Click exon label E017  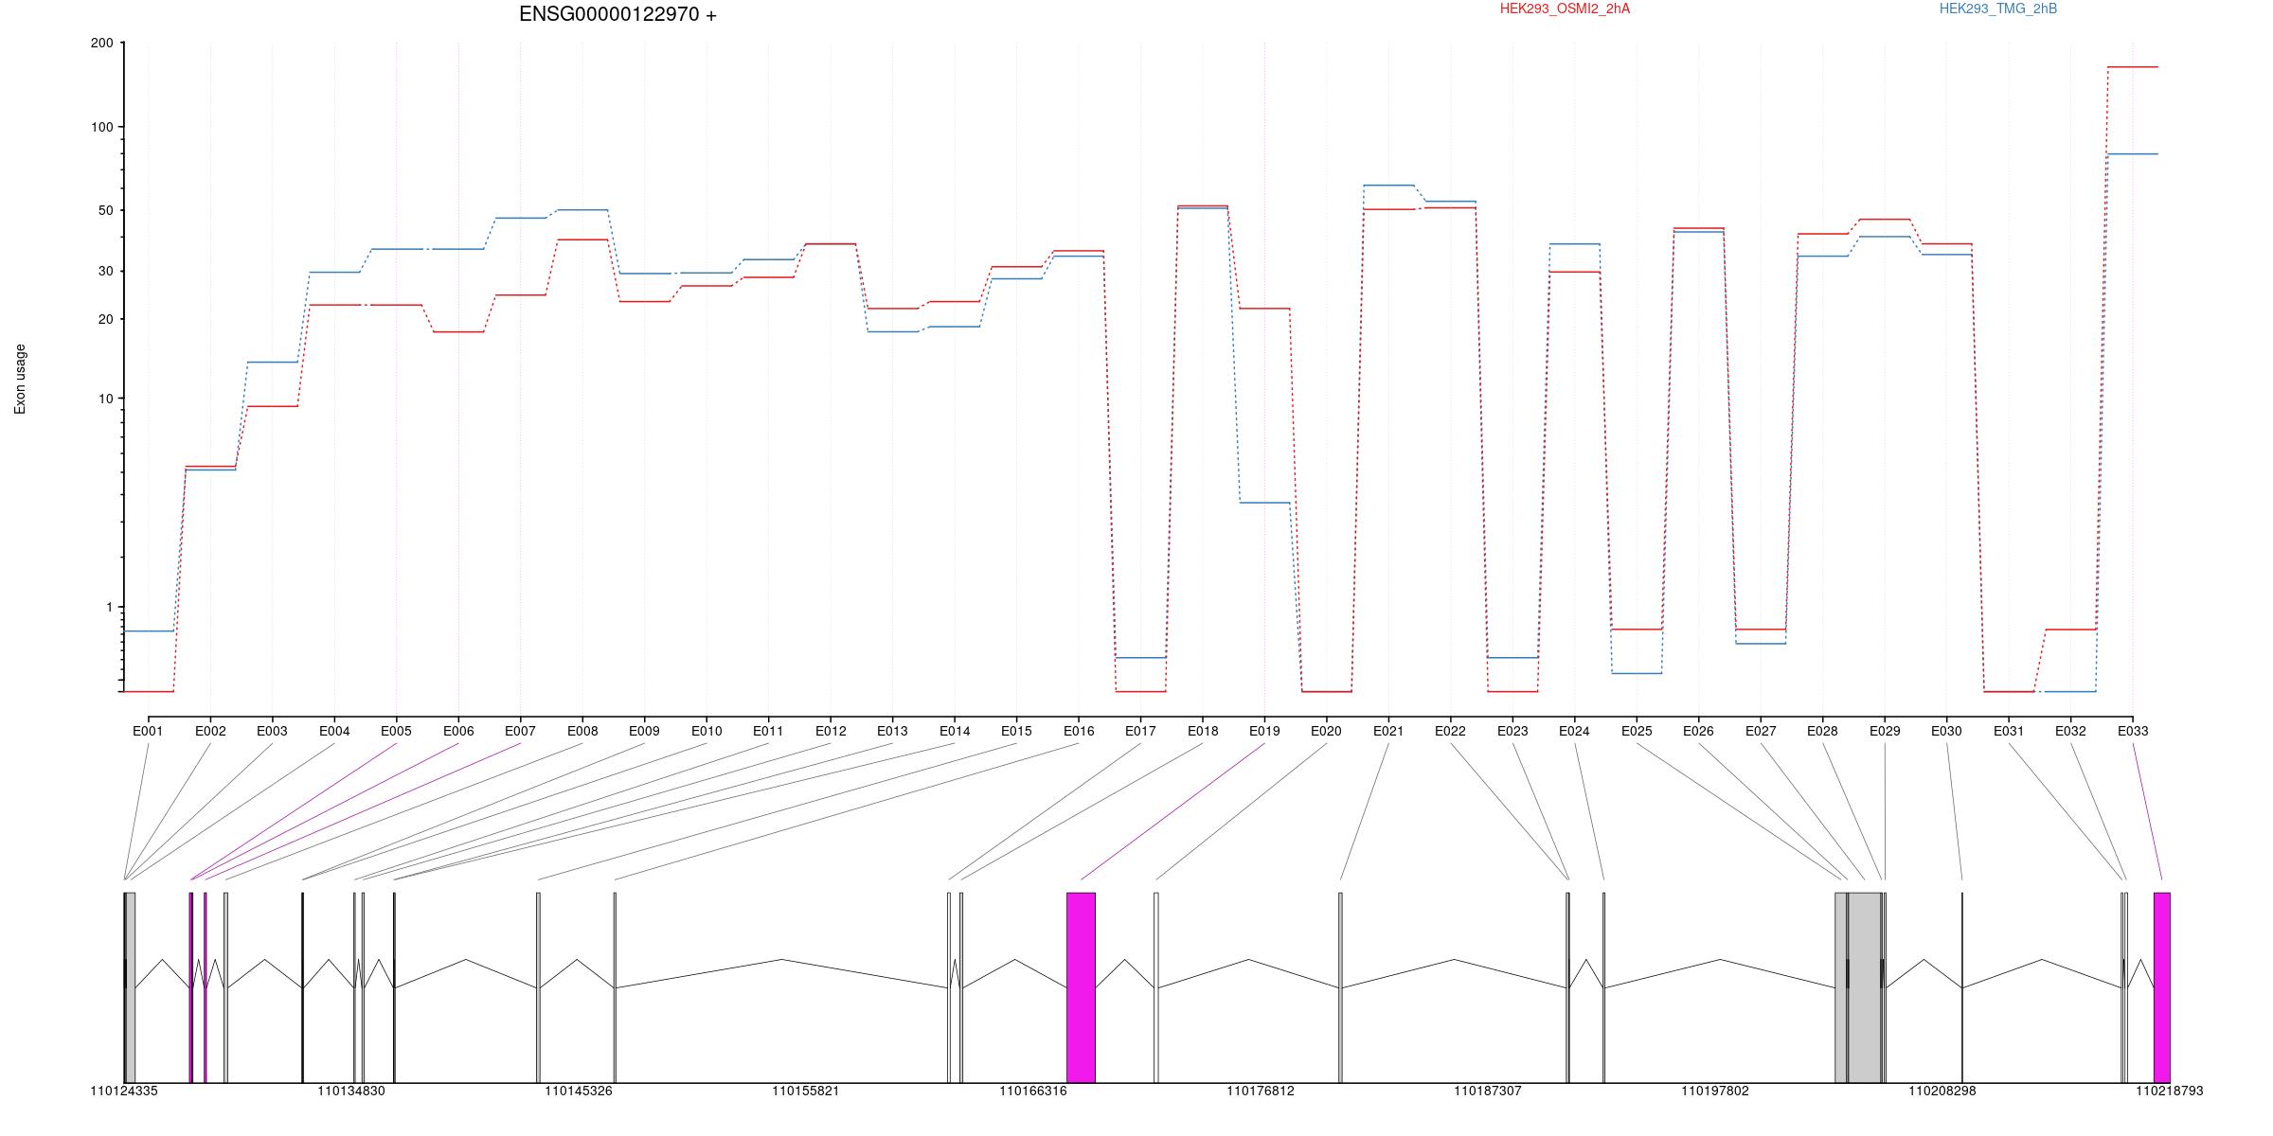point(1140,731)
